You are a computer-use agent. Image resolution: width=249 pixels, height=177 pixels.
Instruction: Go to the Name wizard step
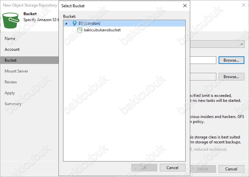10,39
